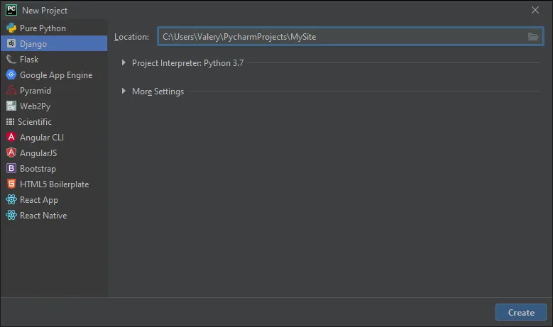
Task: Select Scientific project type
Action: coord(35,122)
